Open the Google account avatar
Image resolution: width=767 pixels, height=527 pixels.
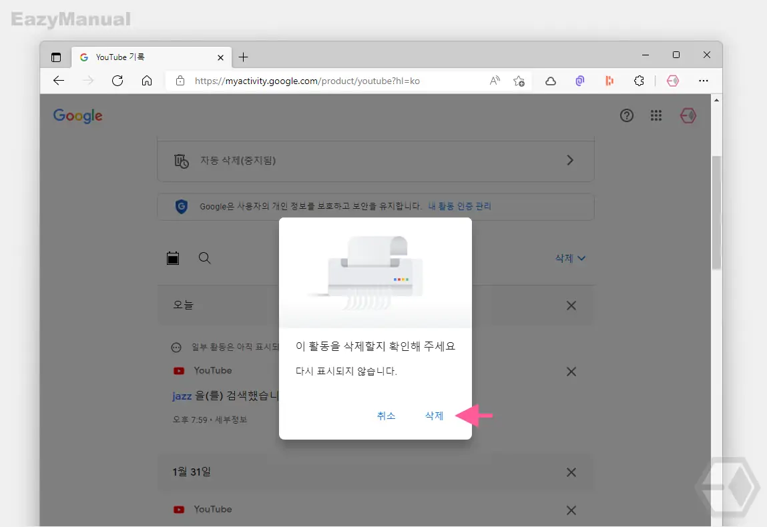688,115
